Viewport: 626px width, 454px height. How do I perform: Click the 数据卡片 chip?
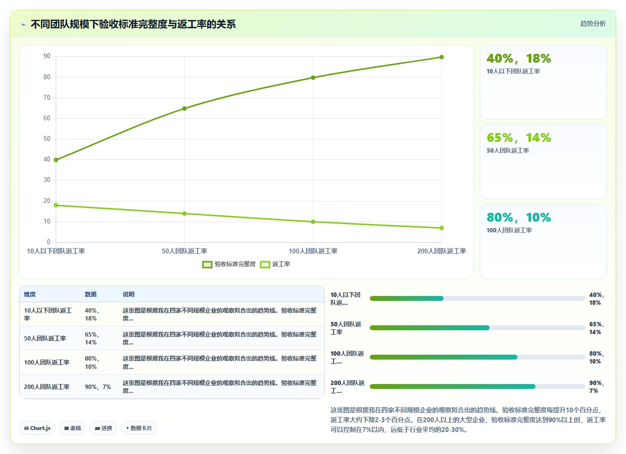[139, 428]
